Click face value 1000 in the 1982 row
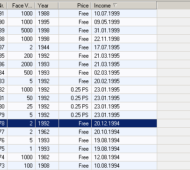190x170 pixels. click(x=27, y=157)
